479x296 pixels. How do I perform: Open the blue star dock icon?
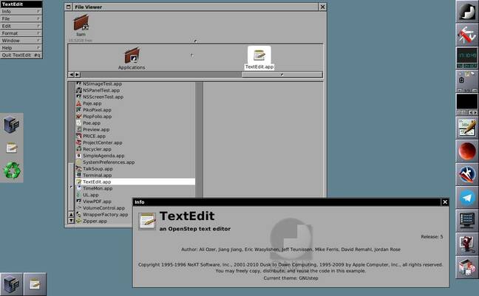(x=467, y=174)
